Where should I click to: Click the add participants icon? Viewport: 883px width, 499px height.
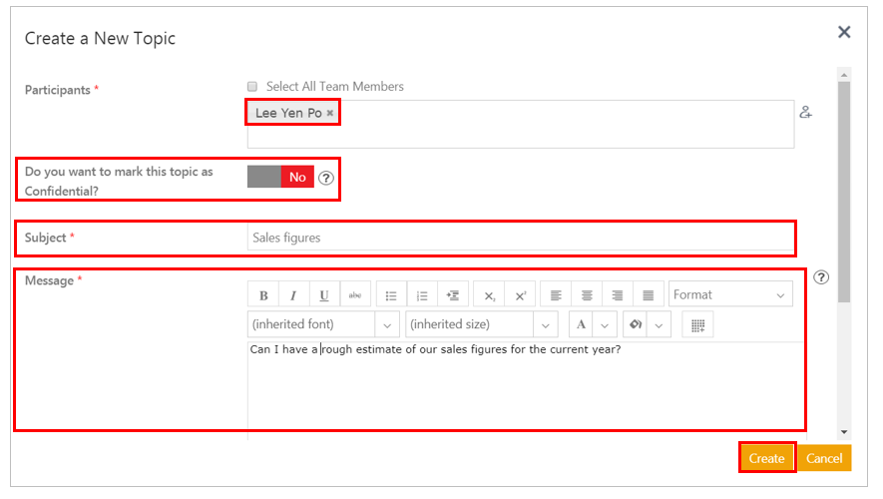(x=806, y=113)
